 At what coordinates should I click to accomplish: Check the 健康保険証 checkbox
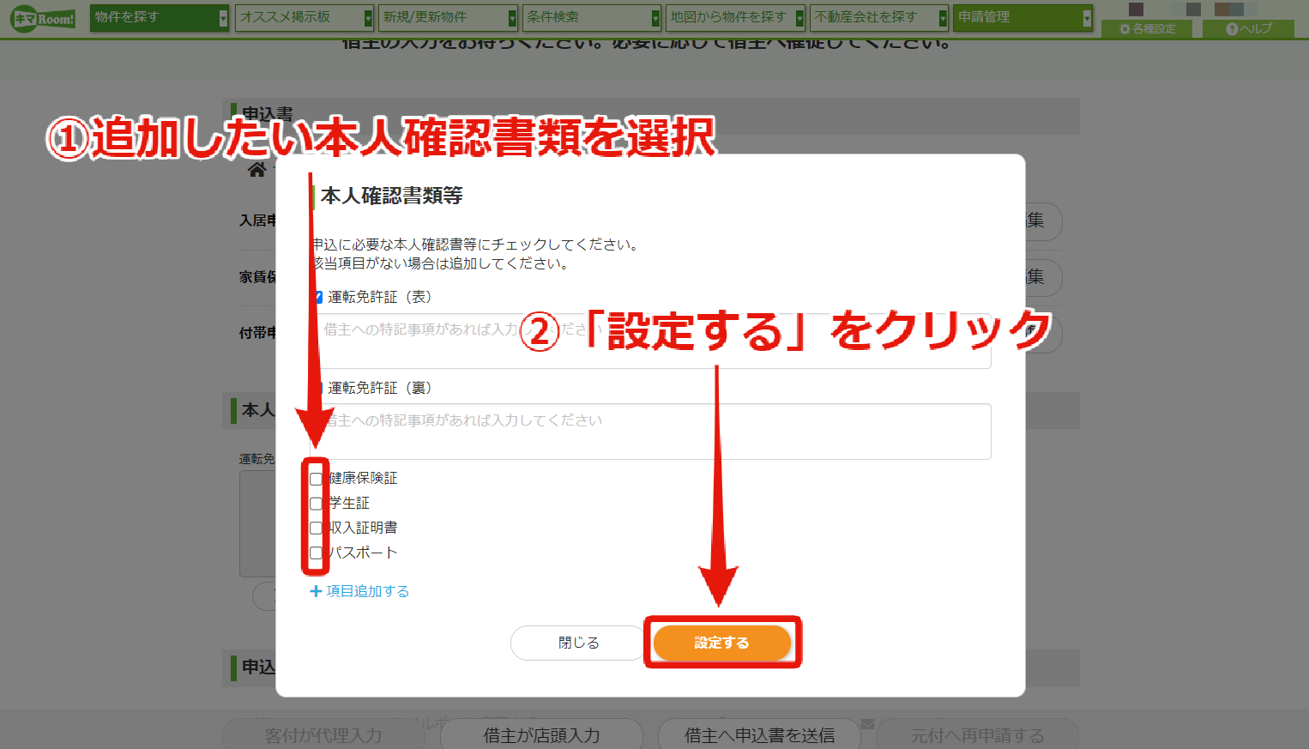coord(316,479)
